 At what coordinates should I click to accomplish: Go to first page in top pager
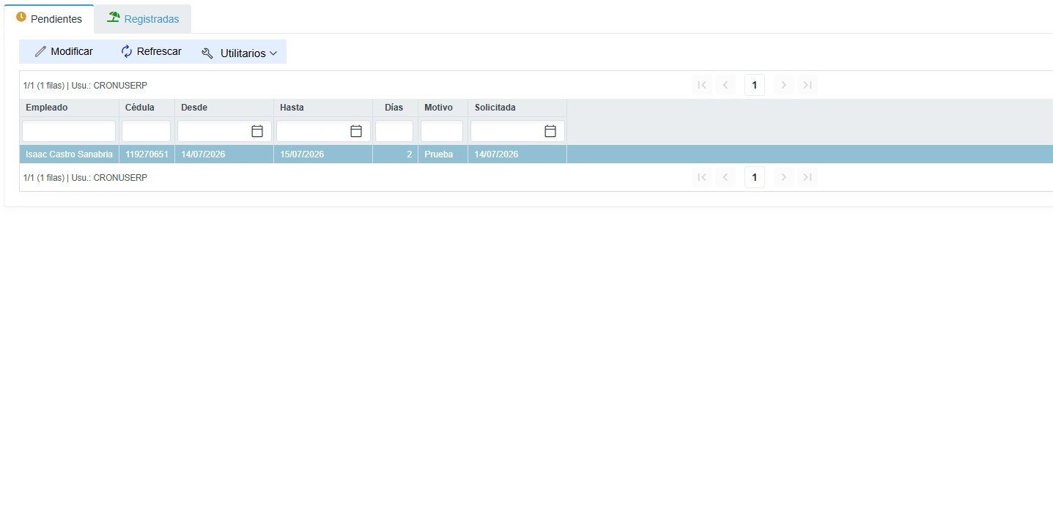pos(702,85)
